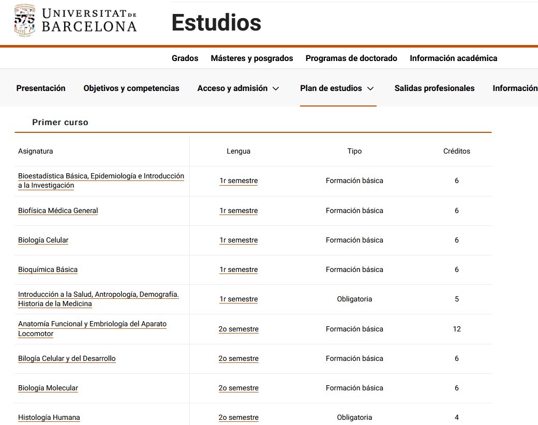Click 2o semestre link for Histología Humana
Image resolution: width=538 pixels, height=425 pixels.
pos(238,417)
